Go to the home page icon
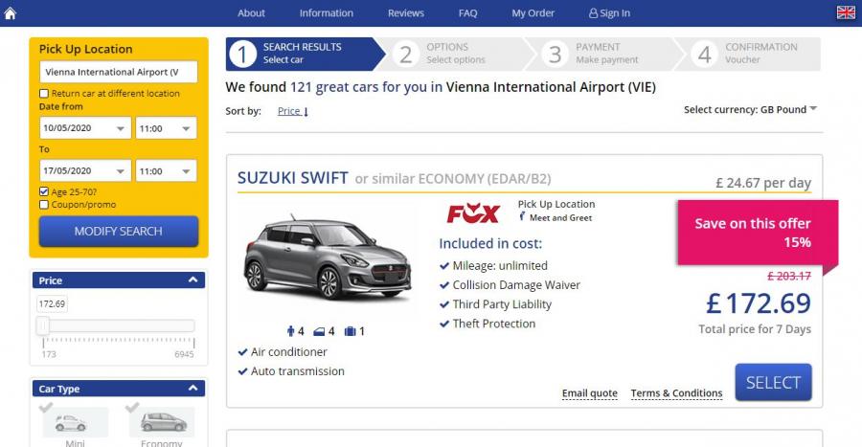Viewport: 862px width, 447px height. pos(10,13)
